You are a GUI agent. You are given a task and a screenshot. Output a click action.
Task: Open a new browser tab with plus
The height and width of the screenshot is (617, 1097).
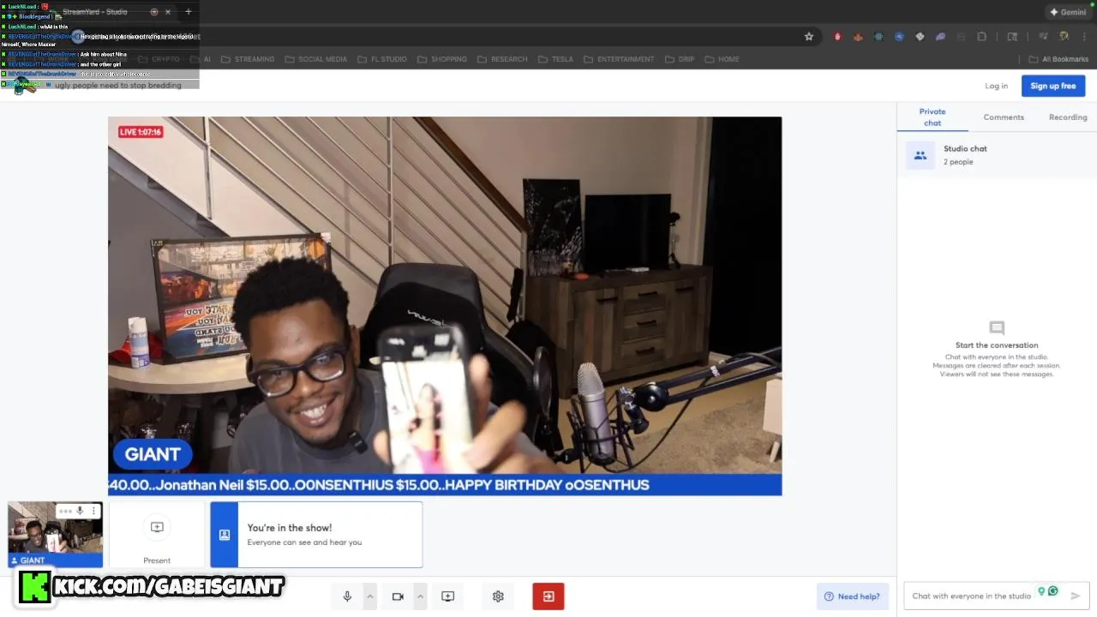pos(189,12)
